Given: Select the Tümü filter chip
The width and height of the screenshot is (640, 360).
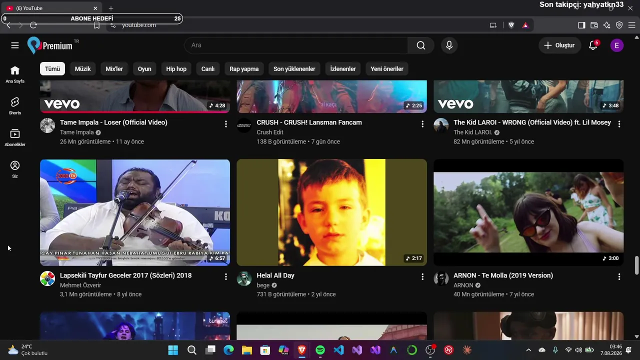Looking at the screenshot, I should (x=52, y=69).
